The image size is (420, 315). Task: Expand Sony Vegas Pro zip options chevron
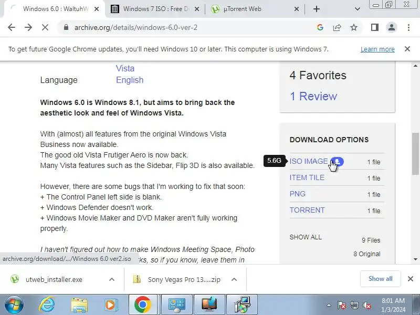pos(234,280)
